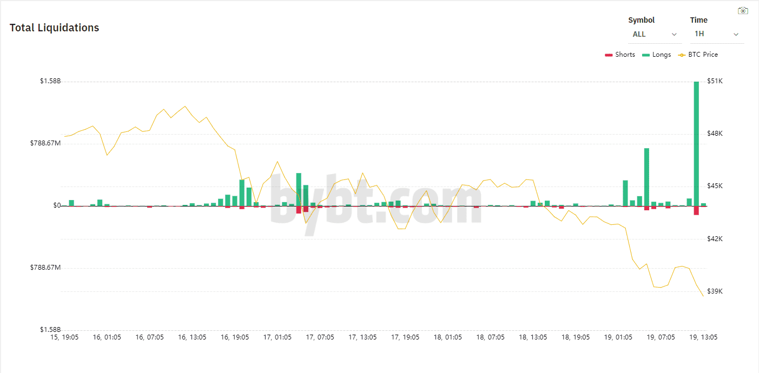Image resolution: width=759 pixels, height=373 pixels.
Task: Click the Symbol field label
Action: pos(641,20)
